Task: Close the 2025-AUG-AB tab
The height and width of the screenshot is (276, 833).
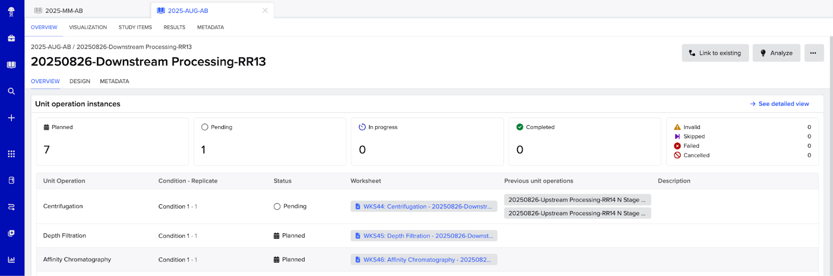Action: click(x=265, y=10)
